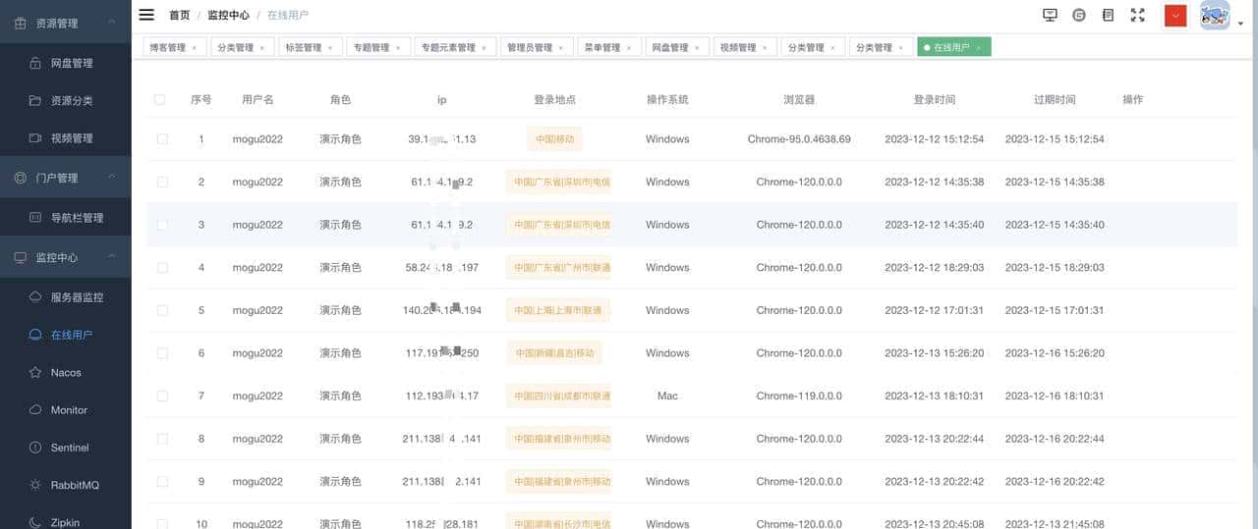Click the Mac operating system cell
Image resolution: width=1258 pixels, height=529 pixels.
click(667, 396)
